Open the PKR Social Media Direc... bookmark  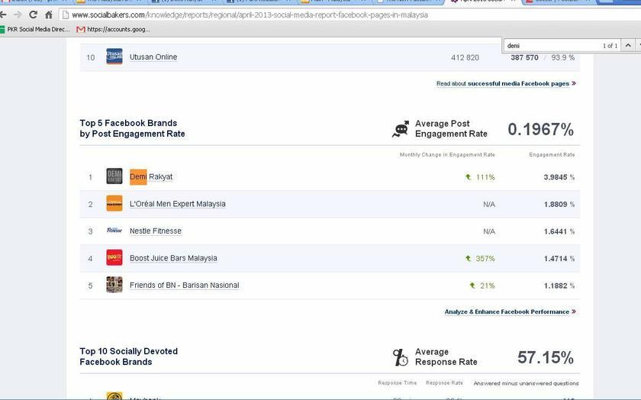[x=35, y=29]
